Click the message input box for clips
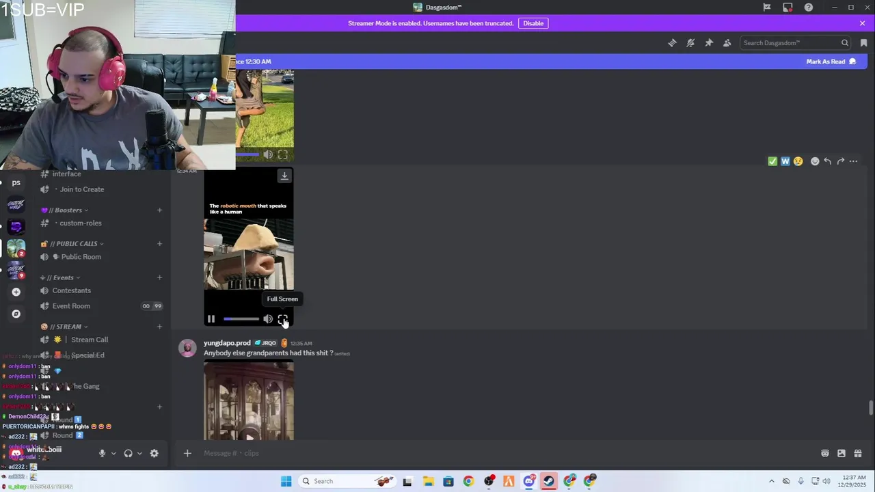 click(506, 453)
